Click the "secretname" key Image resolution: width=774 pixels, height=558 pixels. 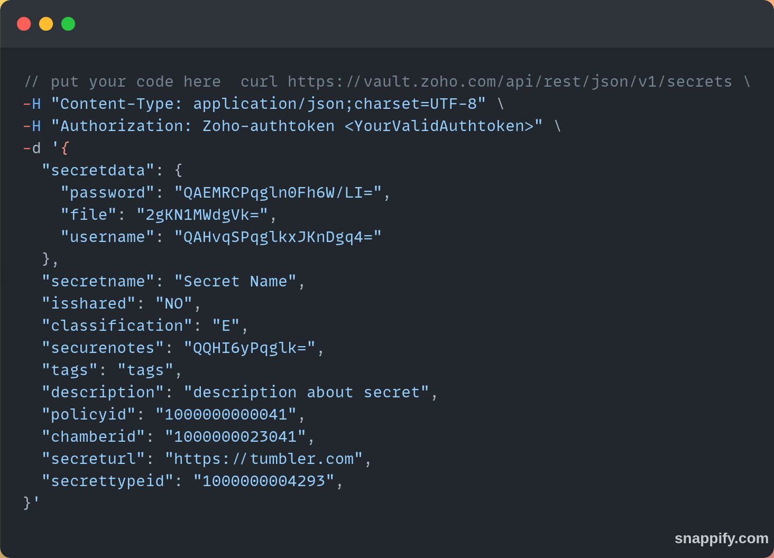[98, 281]
